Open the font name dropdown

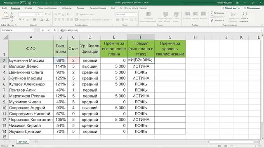point(35,14)
